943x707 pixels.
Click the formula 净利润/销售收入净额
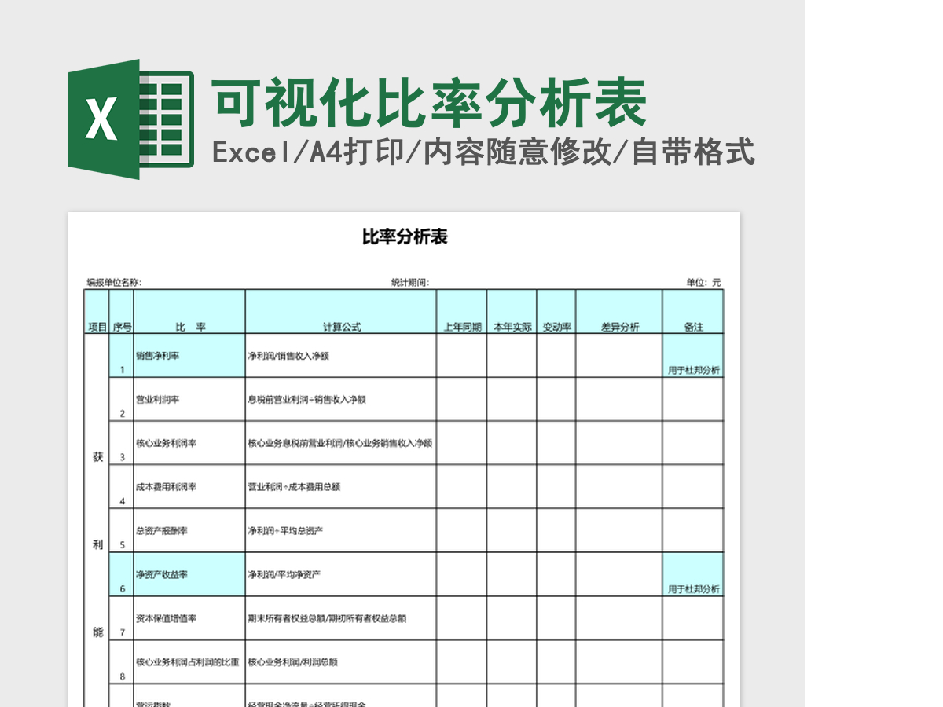pyautogui.click(x=288, y=356)
